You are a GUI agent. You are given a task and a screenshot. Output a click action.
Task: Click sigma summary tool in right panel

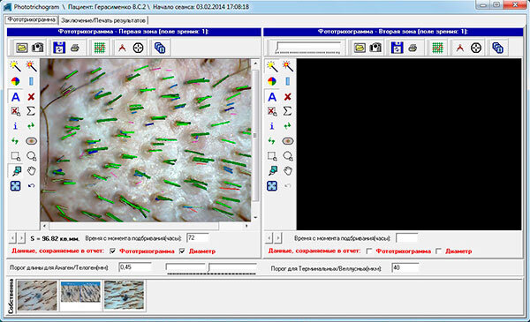(x=288, y=110)
